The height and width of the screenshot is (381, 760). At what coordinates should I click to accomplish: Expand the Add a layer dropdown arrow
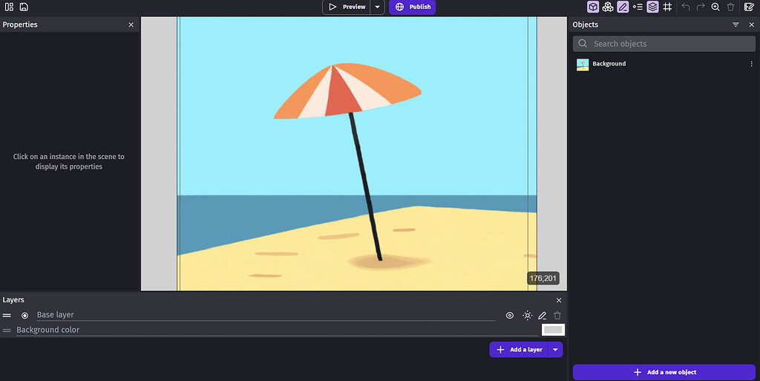(555, 350)
